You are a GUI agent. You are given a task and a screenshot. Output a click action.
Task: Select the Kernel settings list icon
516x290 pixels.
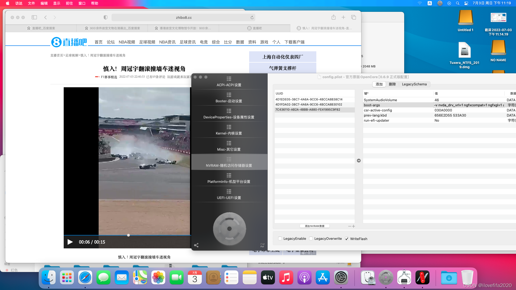tap(229, 127)
